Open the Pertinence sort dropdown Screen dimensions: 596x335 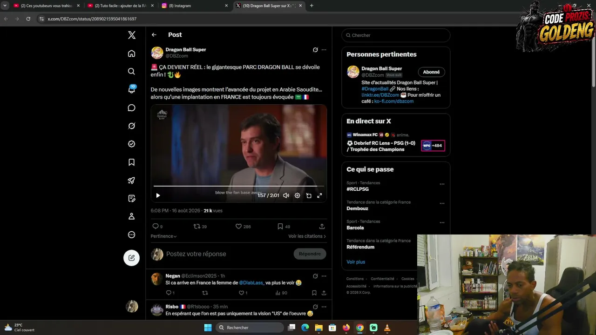pyautogui.click(x=163, y=236)
